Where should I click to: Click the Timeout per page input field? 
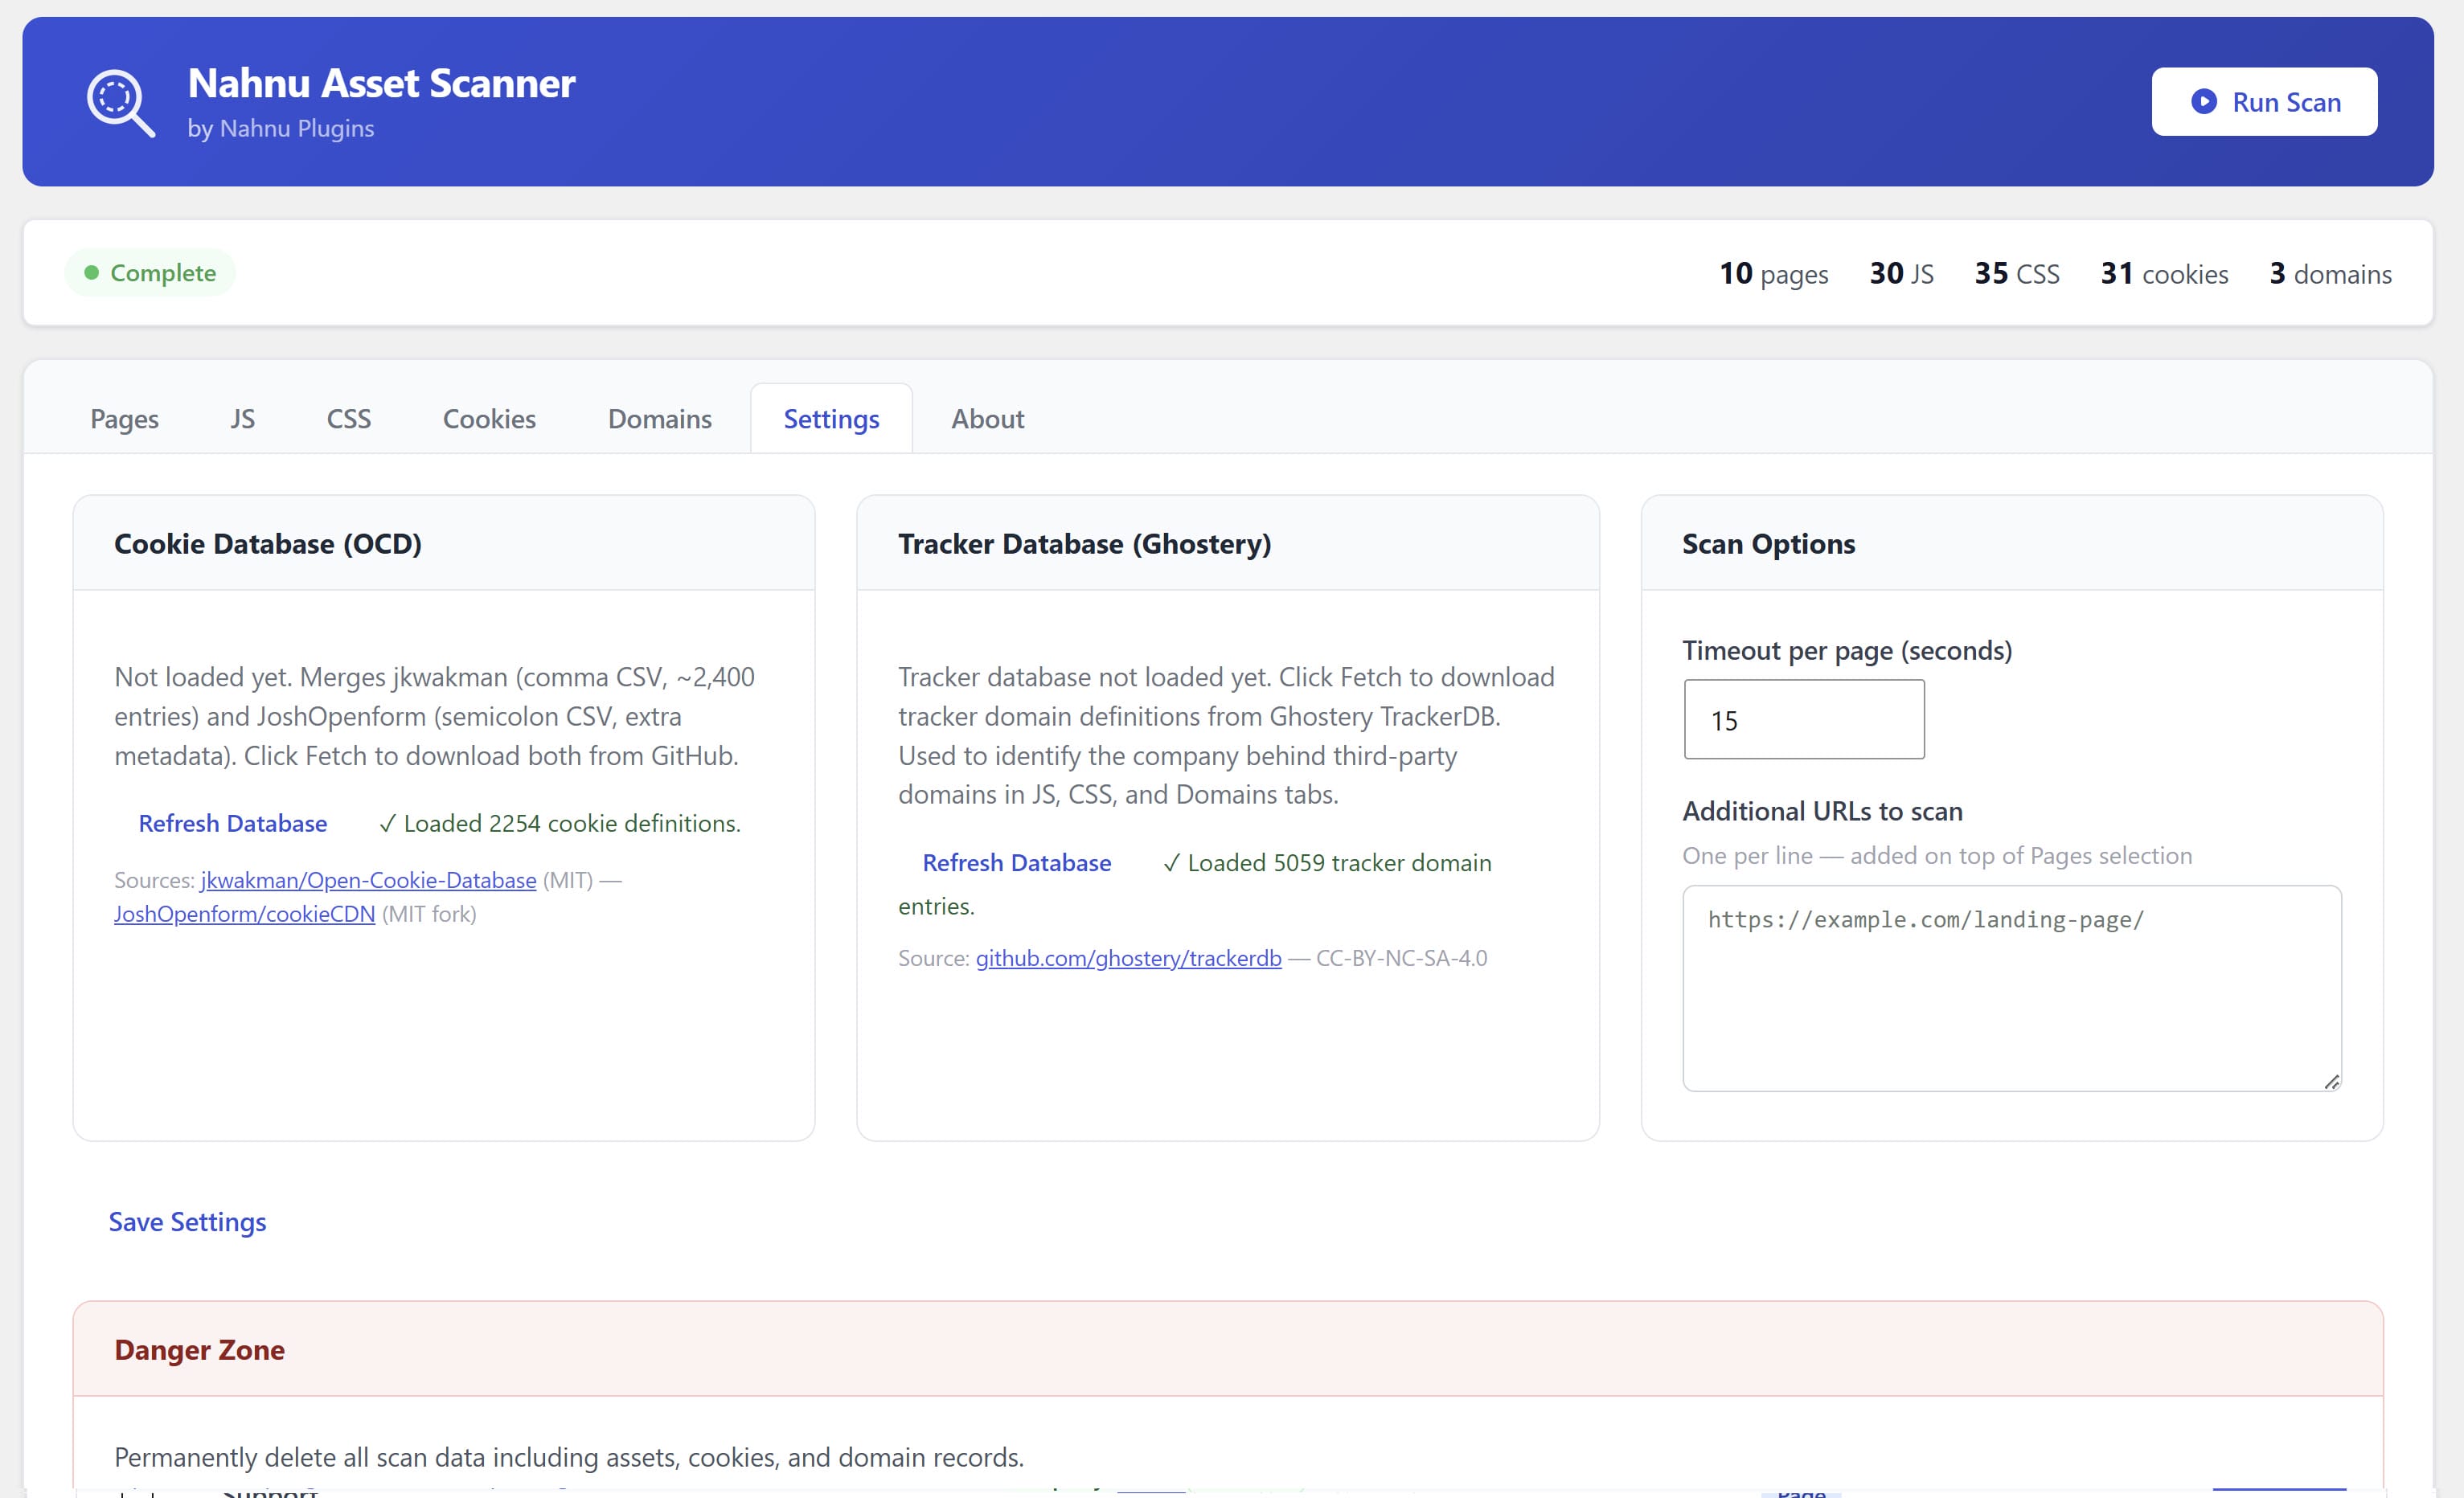1803,720
